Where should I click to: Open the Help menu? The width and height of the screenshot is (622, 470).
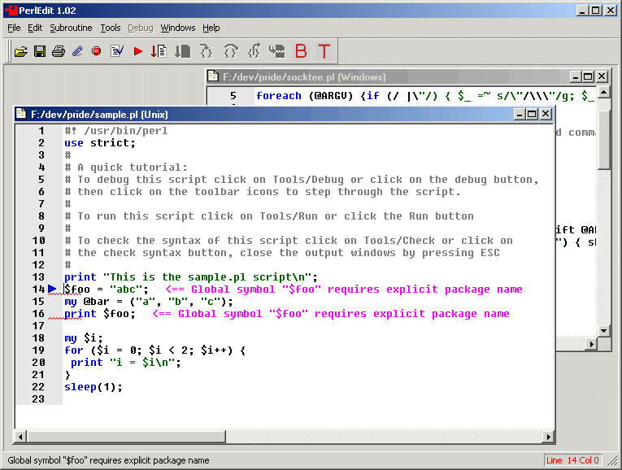[211, 28]
